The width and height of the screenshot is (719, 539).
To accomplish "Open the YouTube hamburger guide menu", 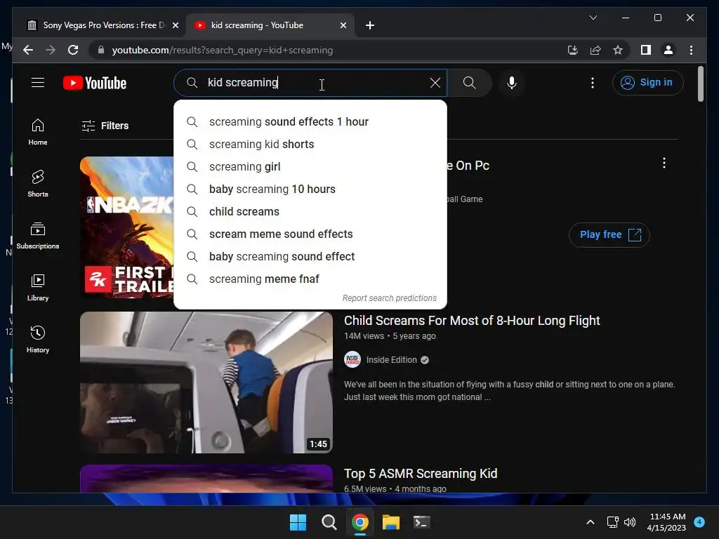I will click(38, 83).
